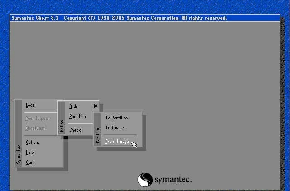290x191 pixels.
Task: Select Disk in the Action menu
Action: [x=73, y=106]
